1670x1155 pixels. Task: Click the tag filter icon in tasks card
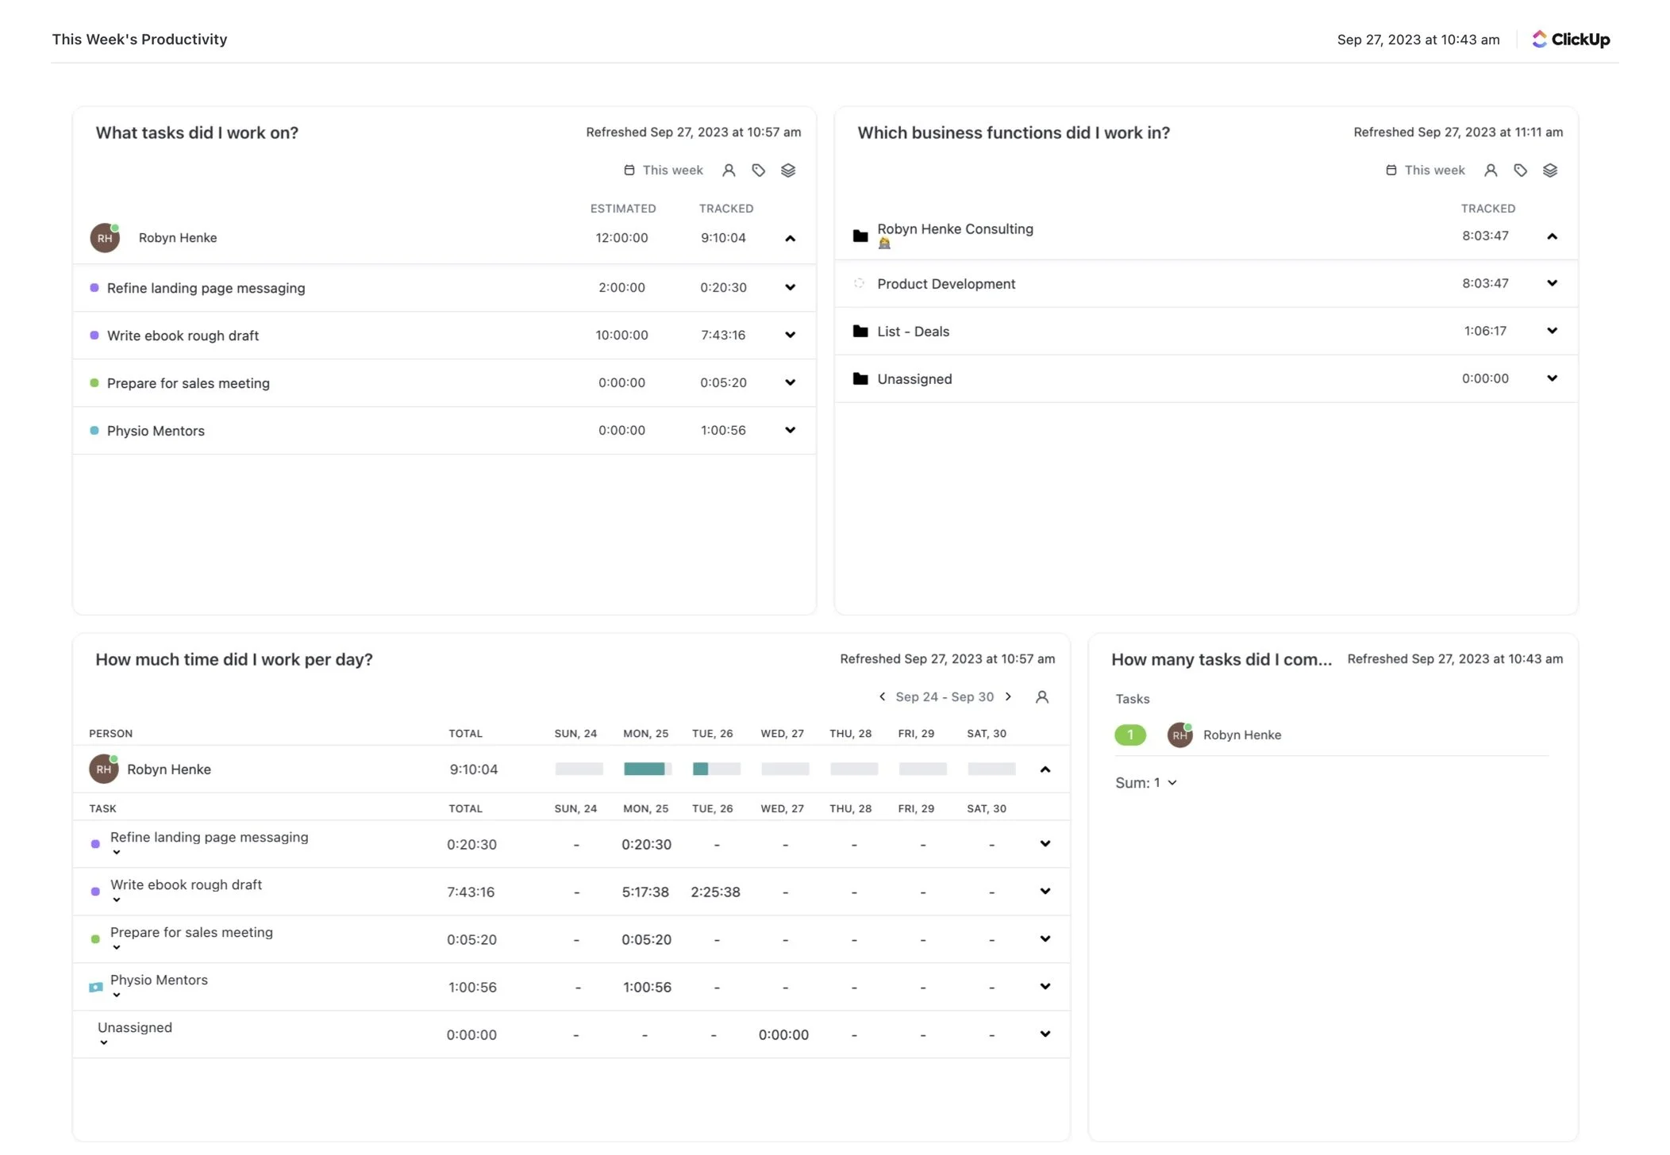click(758, 170)
